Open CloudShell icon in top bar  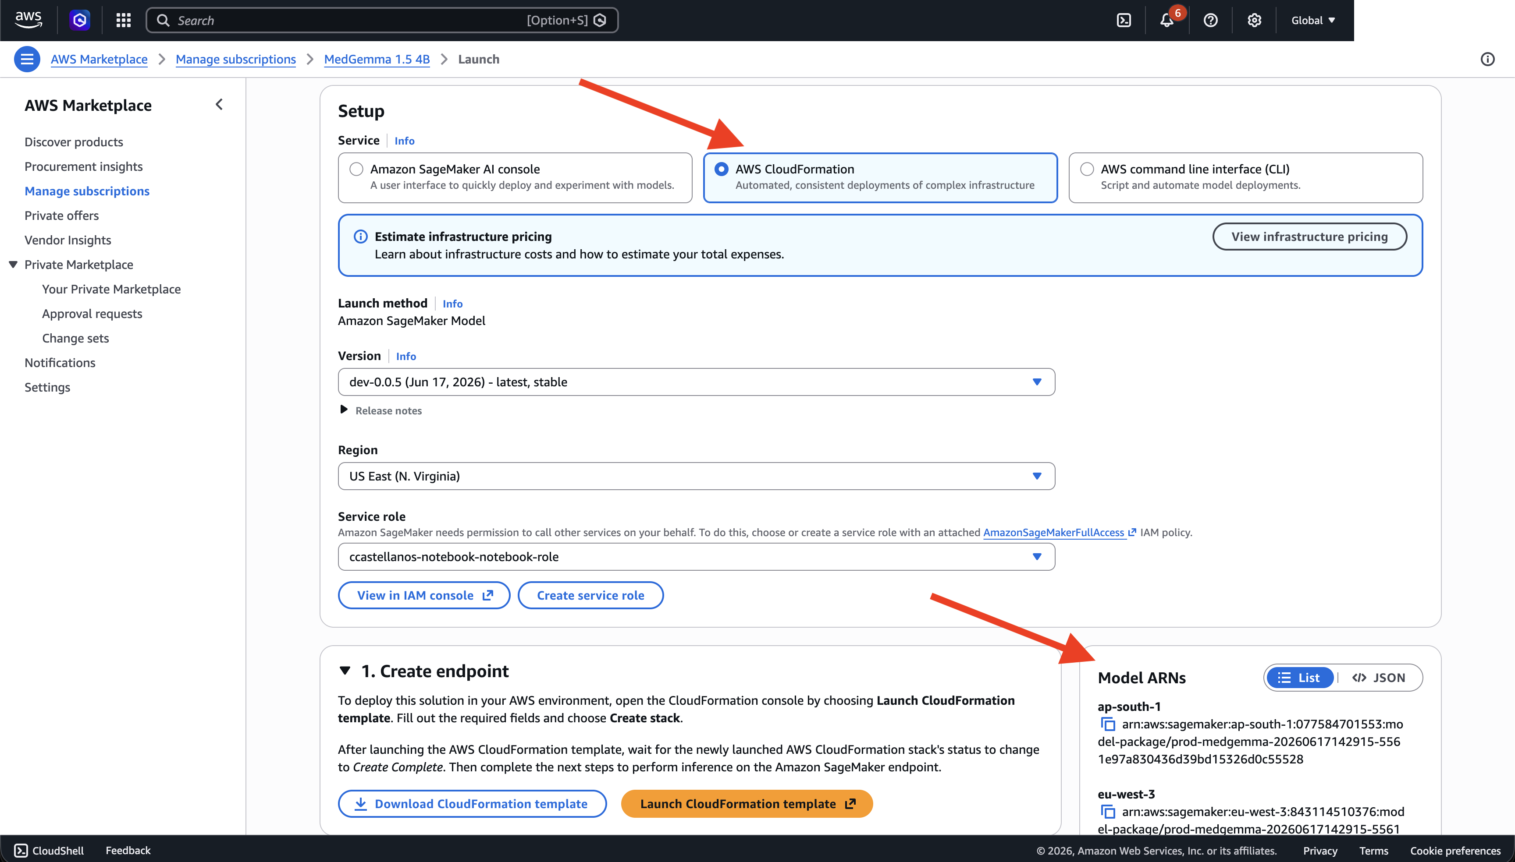pos(1124,20)
